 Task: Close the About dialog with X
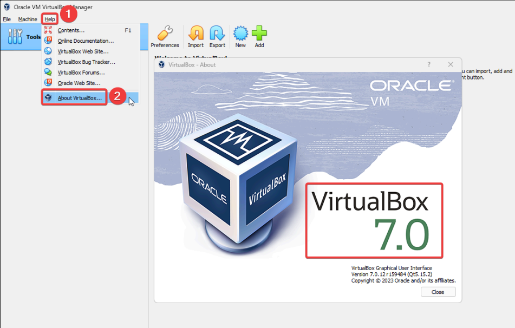click(x=451, y=65)
